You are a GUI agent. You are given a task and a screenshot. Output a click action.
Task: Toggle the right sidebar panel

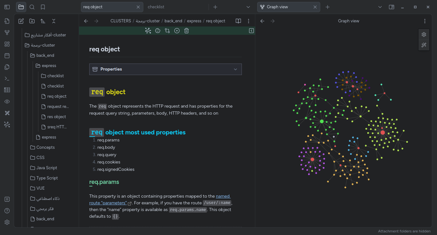coord(392,7)
